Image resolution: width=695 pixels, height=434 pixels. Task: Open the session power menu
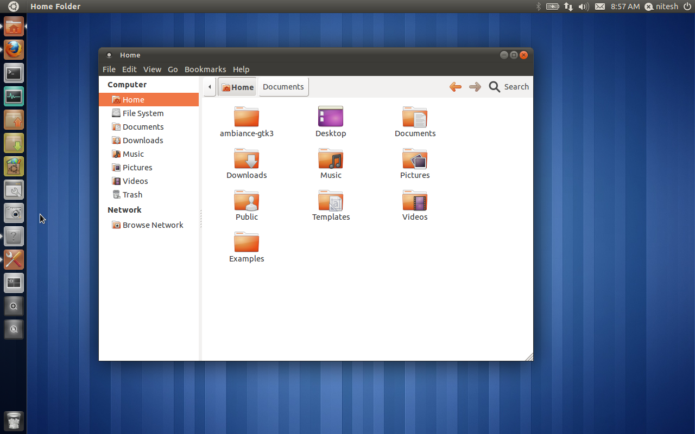tap(687, 6)
